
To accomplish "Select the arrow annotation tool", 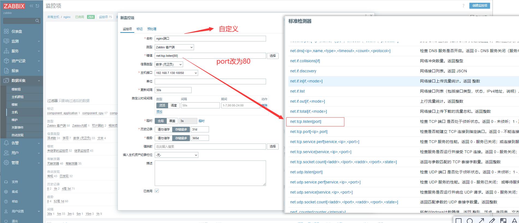I will pos(481,221).
